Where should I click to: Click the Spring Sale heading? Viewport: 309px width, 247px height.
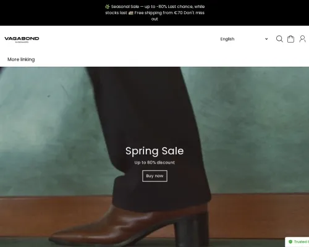154,151
